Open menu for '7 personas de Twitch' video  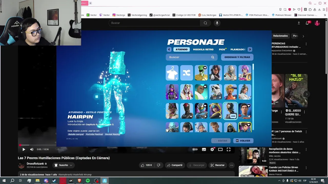(x=306, y=132)
